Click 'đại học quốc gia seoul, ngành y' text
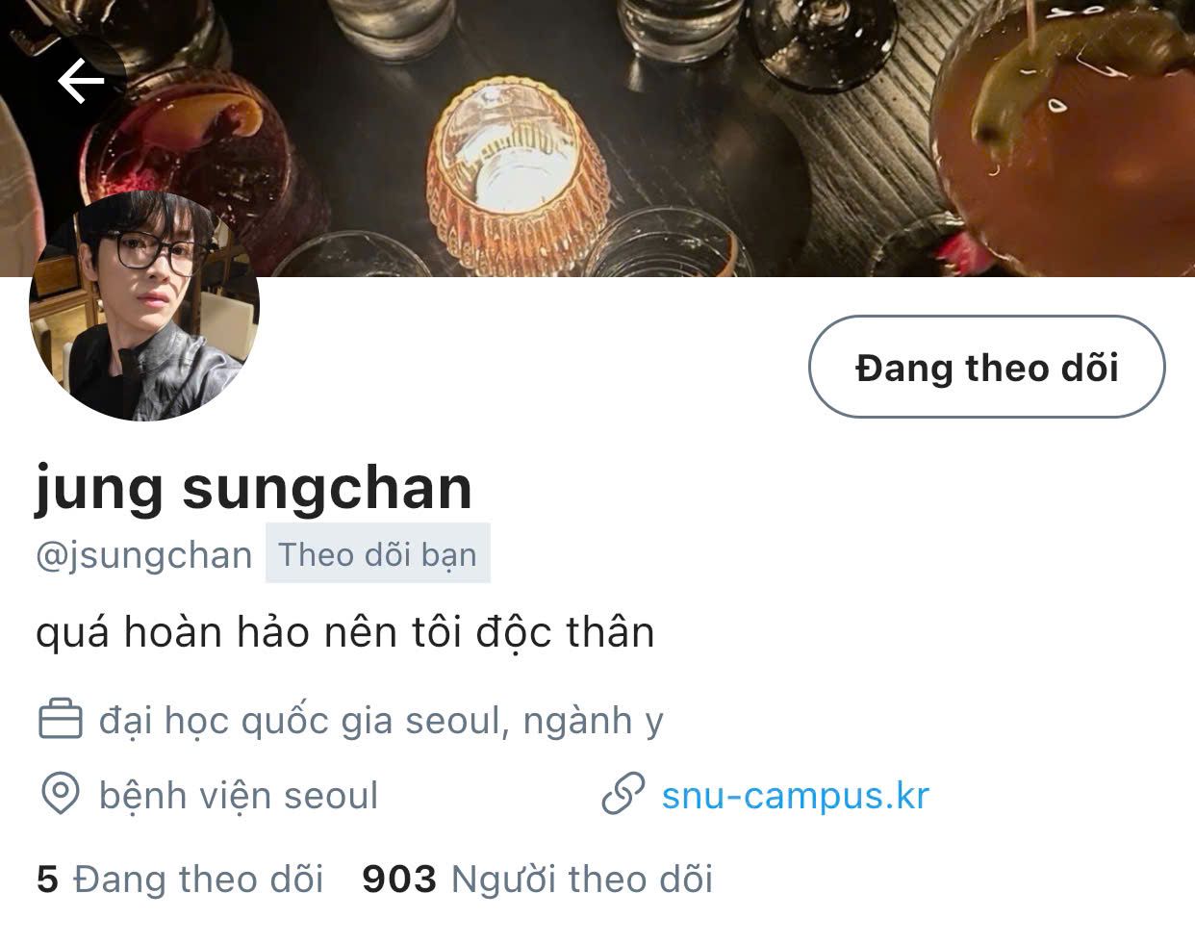1195x944 pixels. (x=381, y=721)
